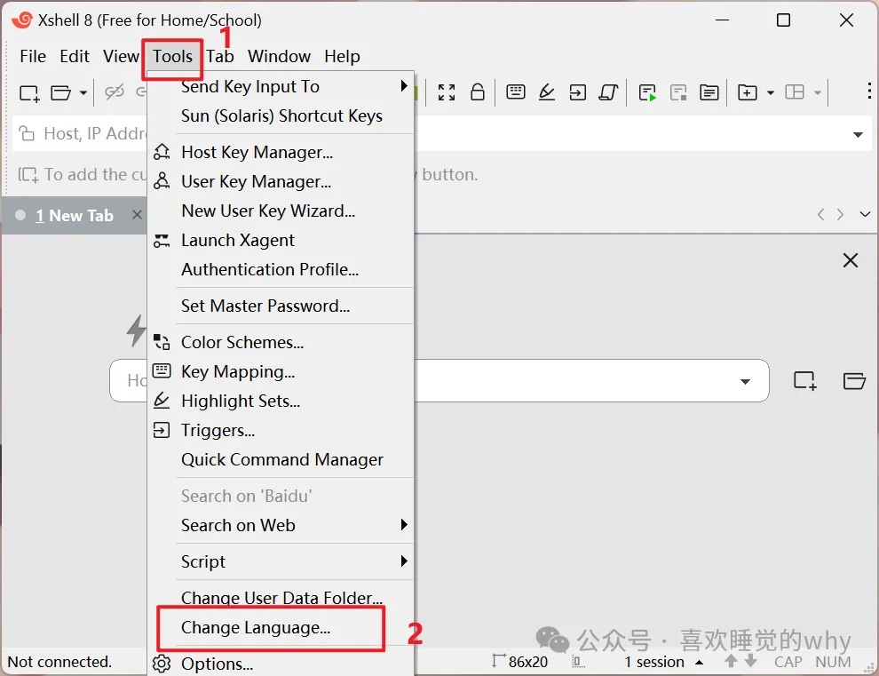The width and height of the screenshot is (879, 676).
Task: Click the add-bookmark icon in links bar
Action: coord(28,175)
